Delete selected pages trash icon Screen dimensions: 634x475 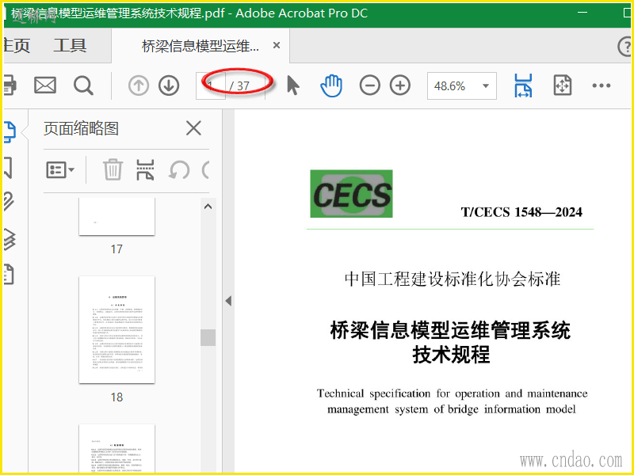click(113, 169)
